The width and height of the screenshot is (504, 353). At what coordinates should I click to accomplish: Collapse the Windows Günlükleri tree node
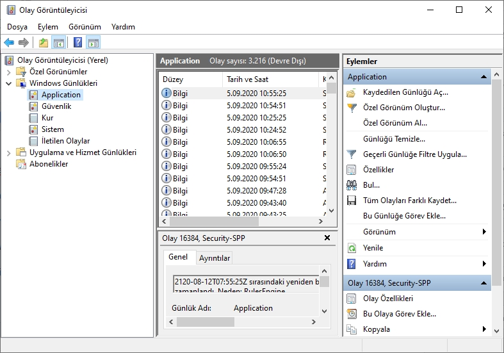9,83
